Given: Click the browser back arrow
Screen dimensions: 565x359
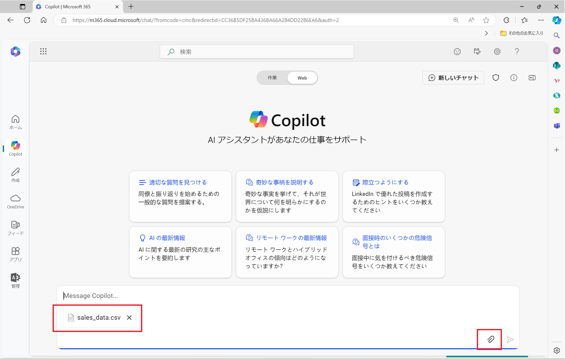Looking at the screenshot, I should 11,20.
